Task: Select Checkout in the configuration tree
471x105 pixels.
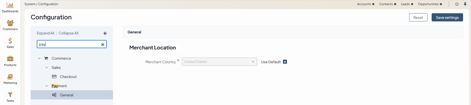Action: pos(68,77)
